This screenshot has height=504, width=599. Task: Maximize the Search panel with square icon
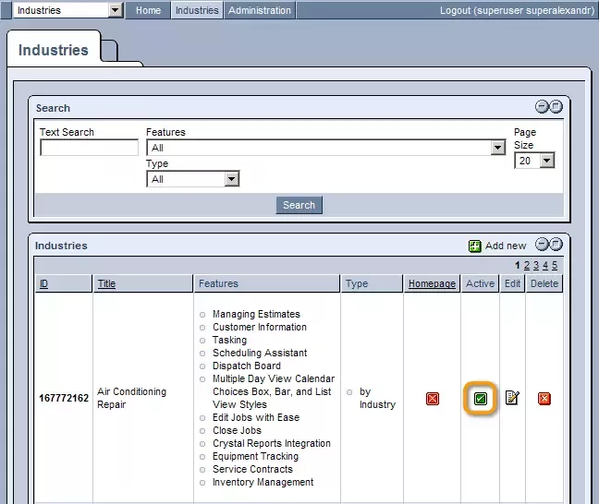[x=556, y=107]
